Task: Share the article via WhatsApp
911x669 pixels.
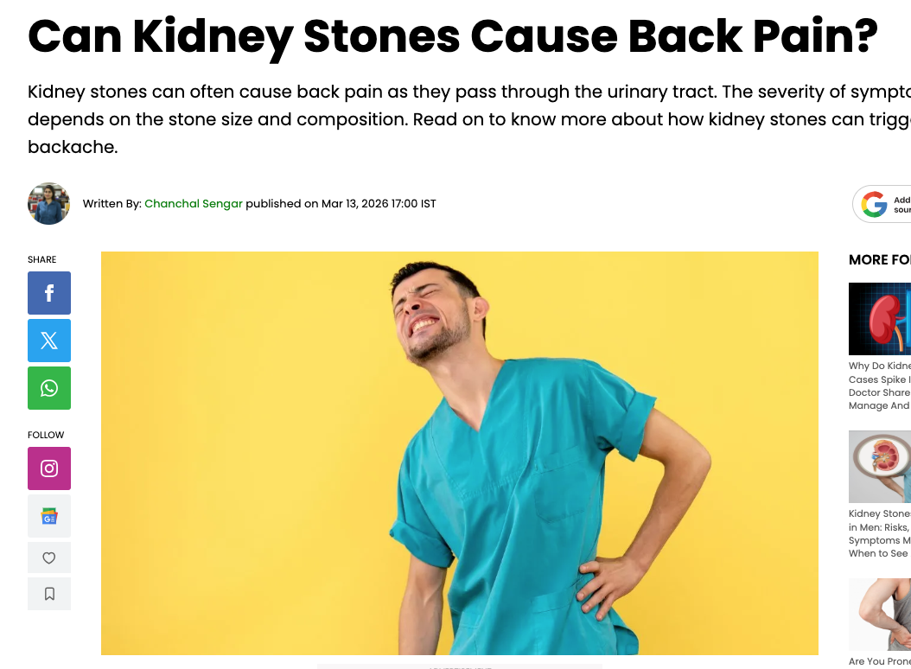Action: click(x=49, y=388)
